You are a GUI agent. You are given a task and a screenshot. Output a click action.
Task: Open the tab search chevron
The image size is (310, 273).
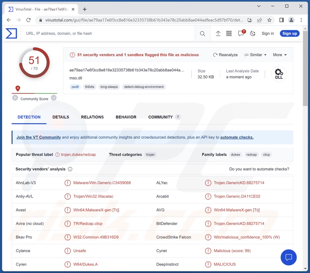coord(259,6)
